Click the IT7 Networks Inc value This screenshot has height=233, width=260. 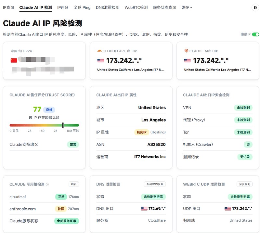point(150,157)
